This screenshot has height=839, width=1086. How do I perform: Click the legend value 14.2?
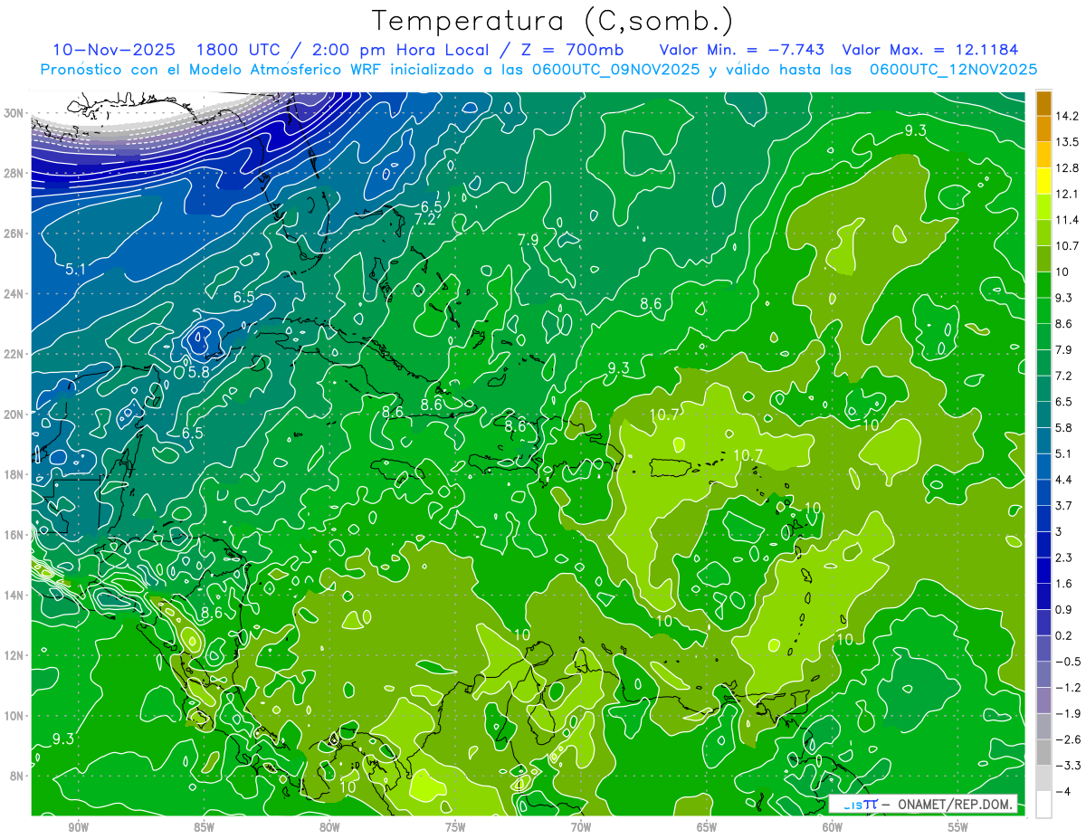[x=1066, y=116]
